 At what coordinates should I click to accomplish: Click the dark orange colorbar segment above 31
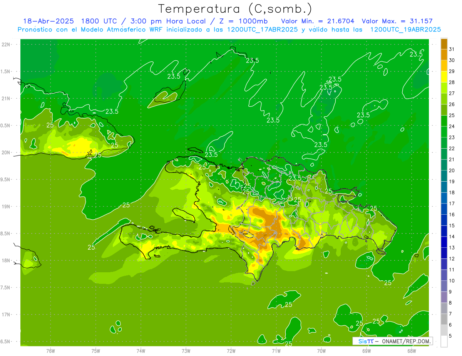[x=444, y=44]
